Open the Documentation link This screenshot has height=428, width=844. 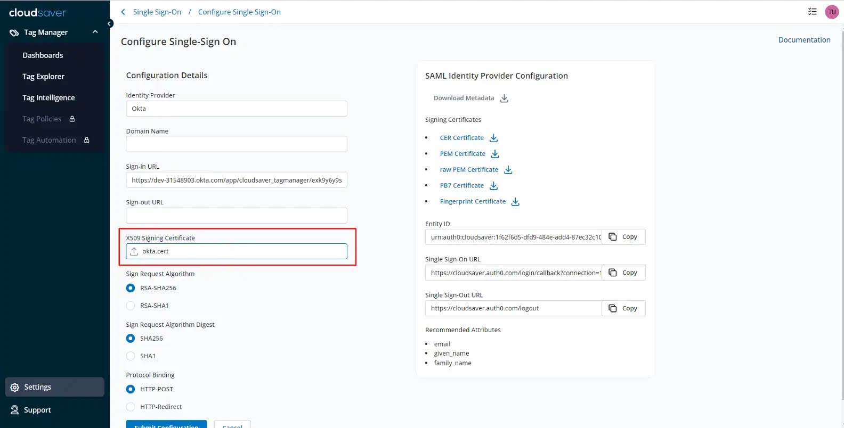coord(804,40)
